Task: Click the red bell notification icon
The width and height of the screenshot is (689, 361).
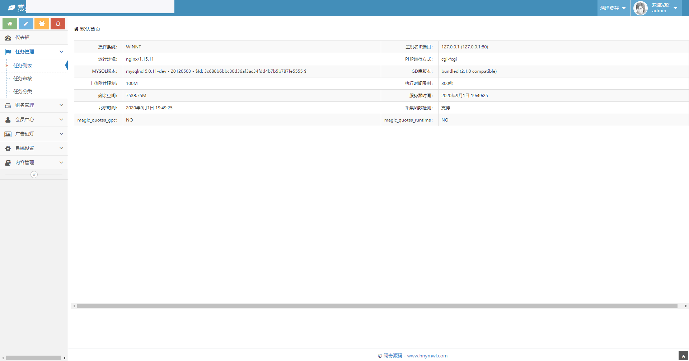Action: coord(58,24)
